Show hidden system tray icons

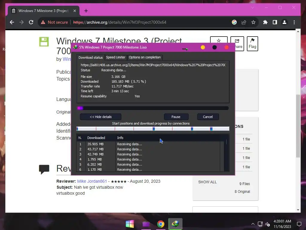click(x=253, y=224)
